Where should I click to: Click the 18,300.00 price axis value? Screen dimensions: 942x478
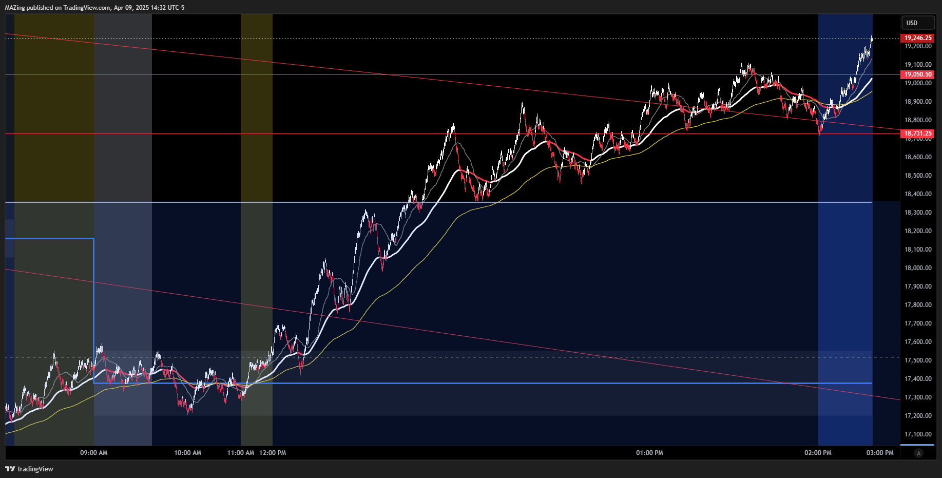[918, 213]
